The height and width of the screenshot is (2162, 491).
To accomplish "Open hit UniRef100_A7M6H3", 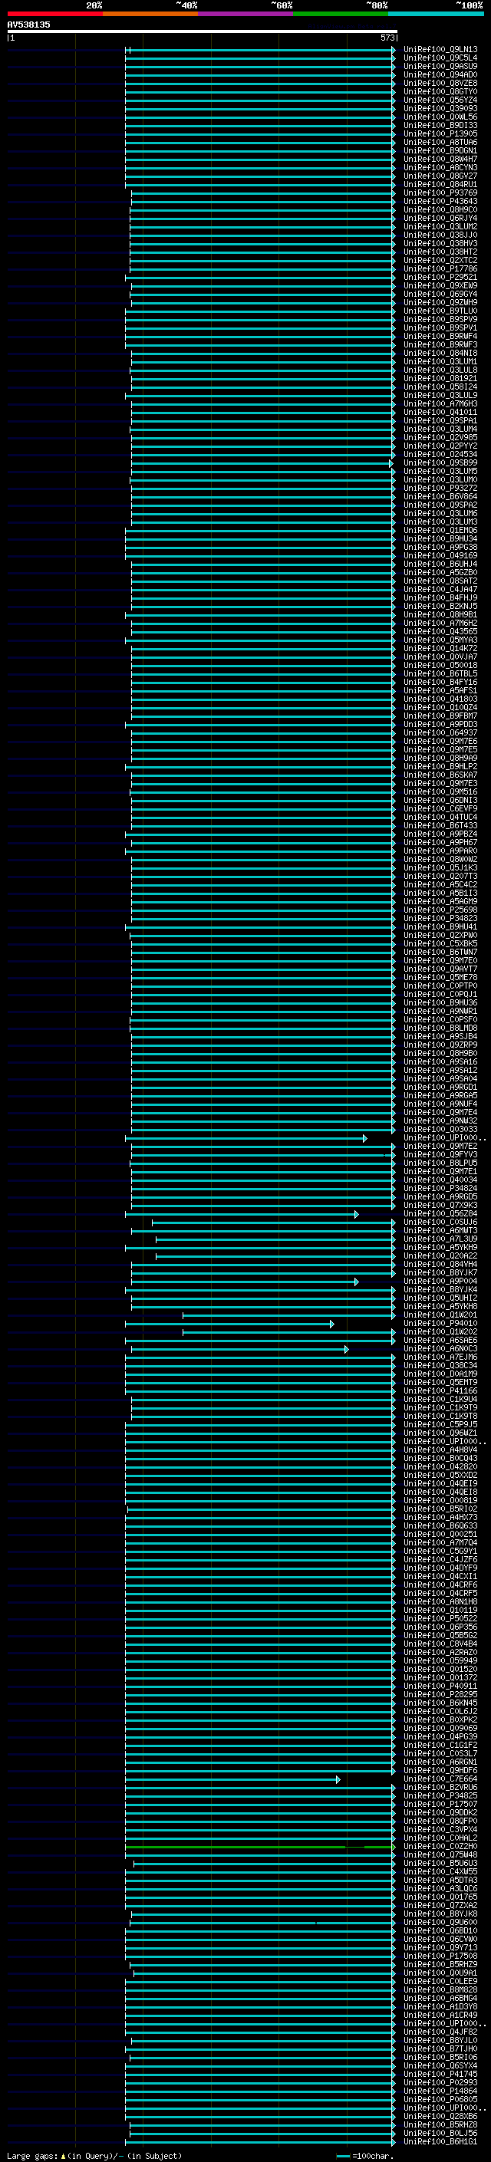I will (440, 403).
